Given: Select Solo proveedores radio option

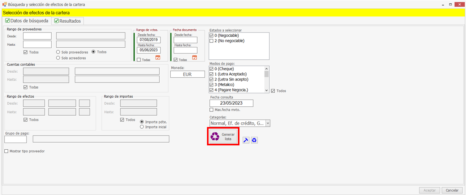Looking at the screenshot, I should (x=58, y=52).
